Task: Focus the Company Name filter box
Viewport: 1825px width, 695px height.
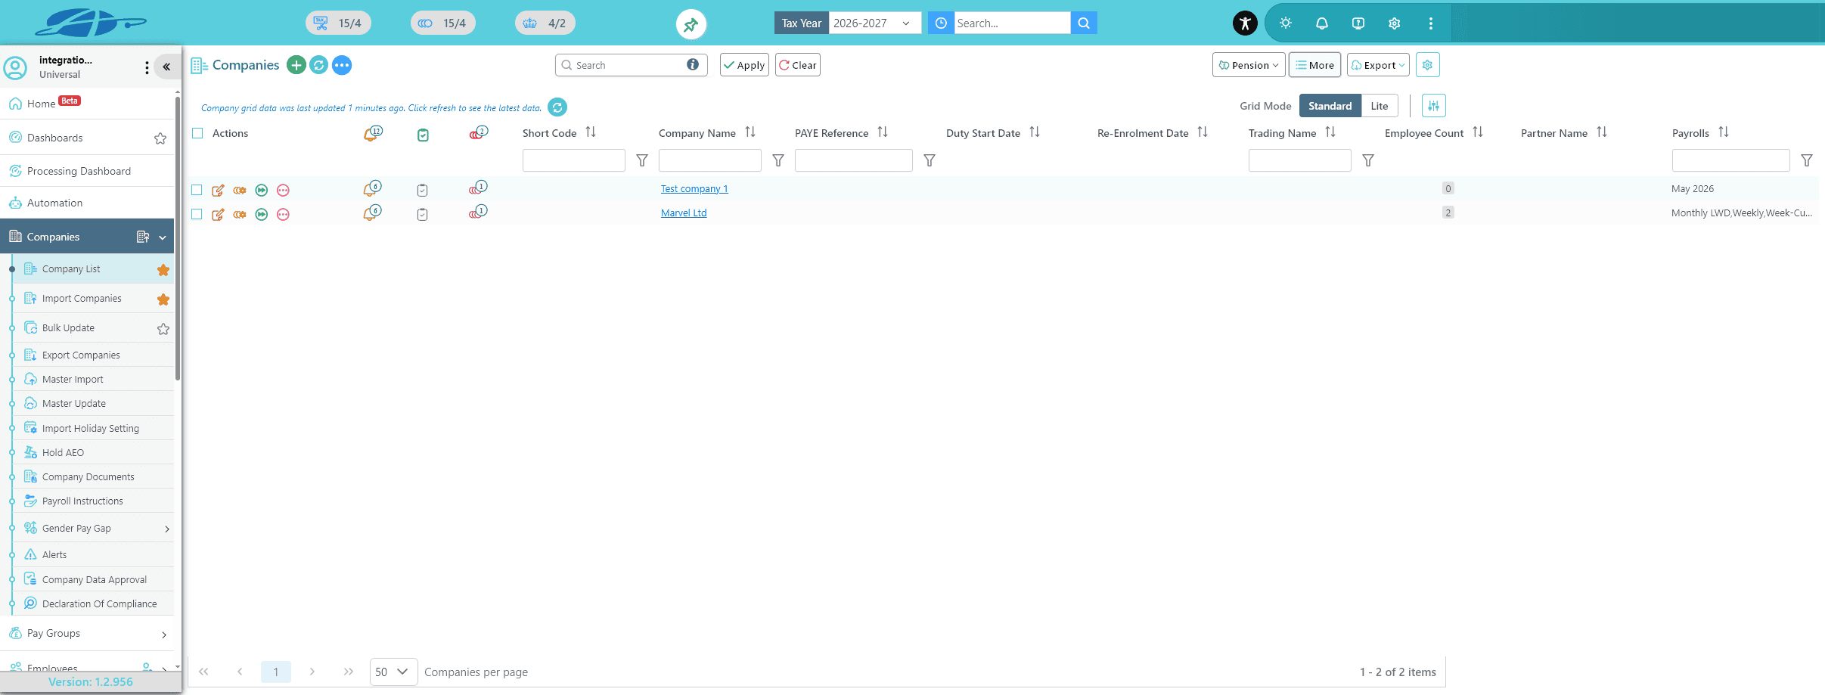Action: tap(709, 160)
